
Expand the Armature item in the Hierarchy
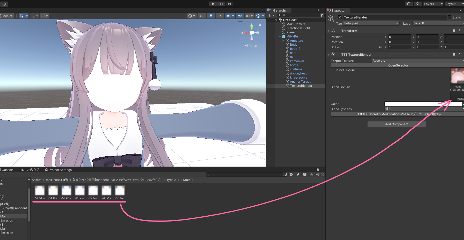tap(283, 40)
